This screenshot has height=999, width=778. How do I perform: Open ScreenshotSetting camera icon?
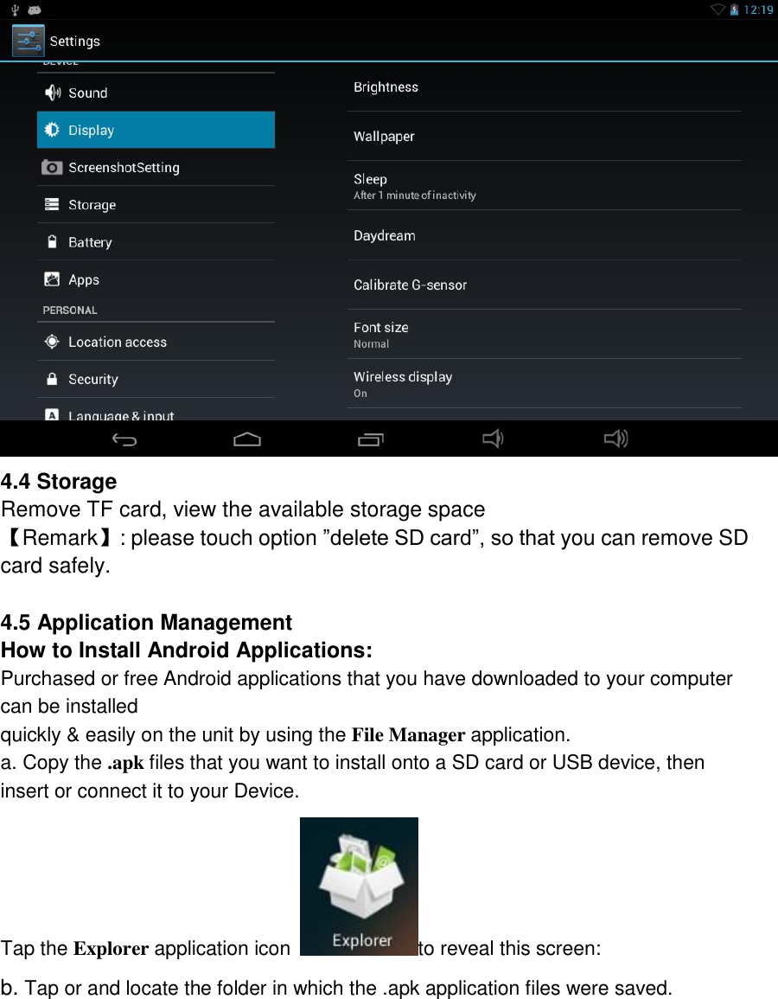tap(52, 167)
